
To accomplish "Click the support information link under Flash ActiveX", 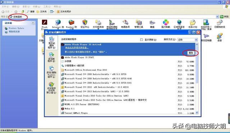I will [x=77, y=48].
